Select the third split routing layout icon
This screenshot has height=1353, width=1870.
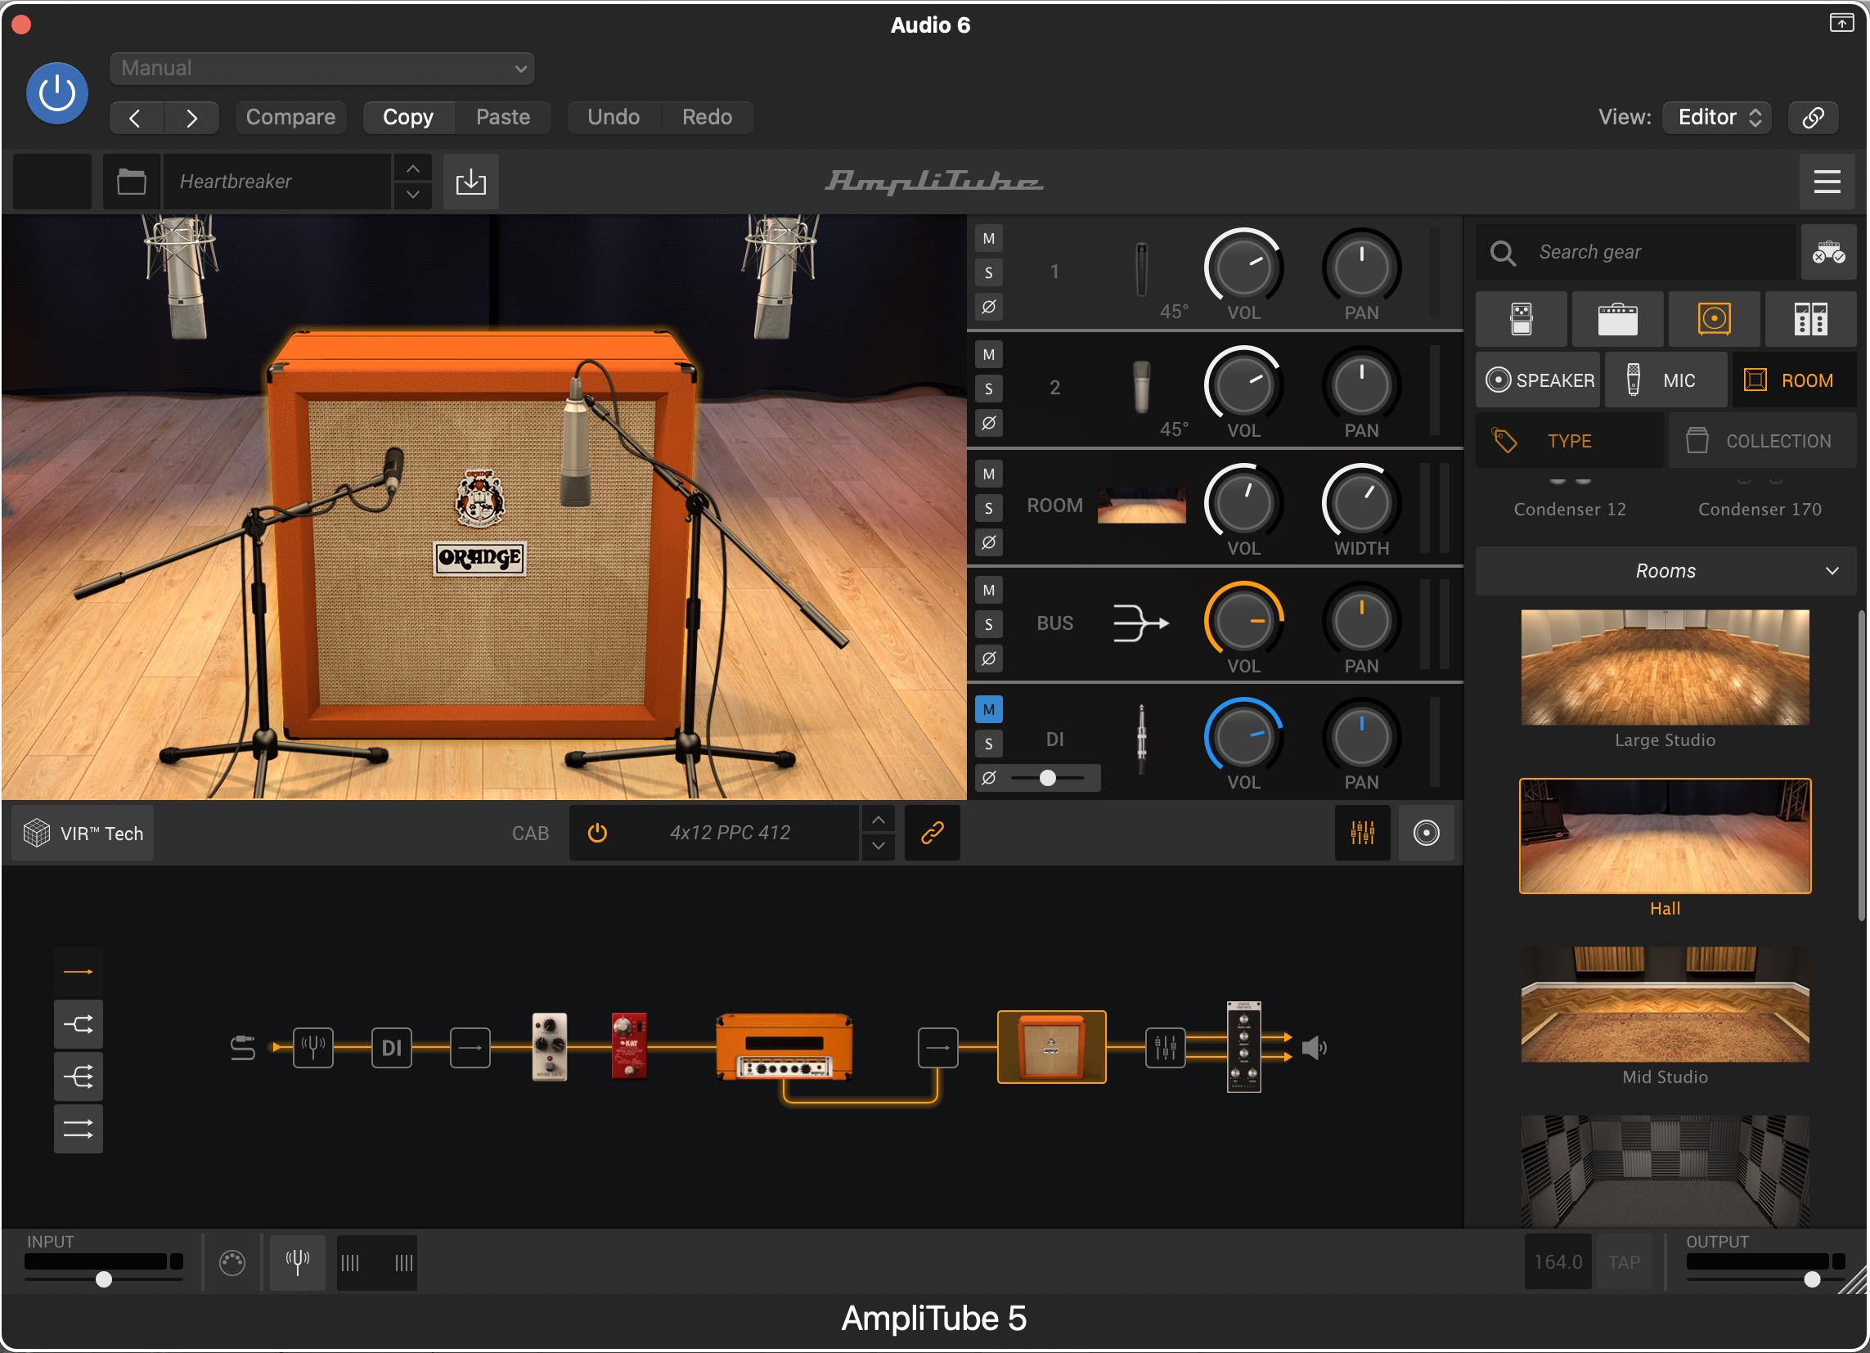coord(79,1077)
